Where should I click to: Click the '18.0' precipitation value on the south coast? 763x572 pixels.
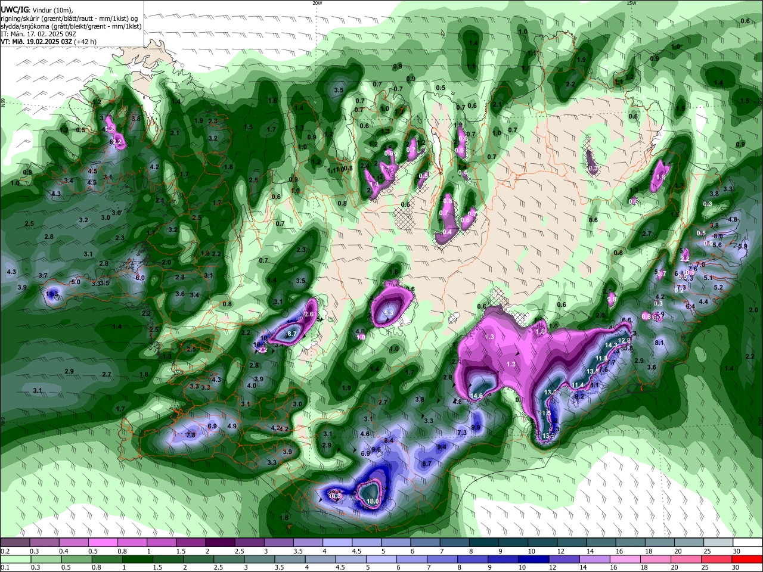[373, 502]
